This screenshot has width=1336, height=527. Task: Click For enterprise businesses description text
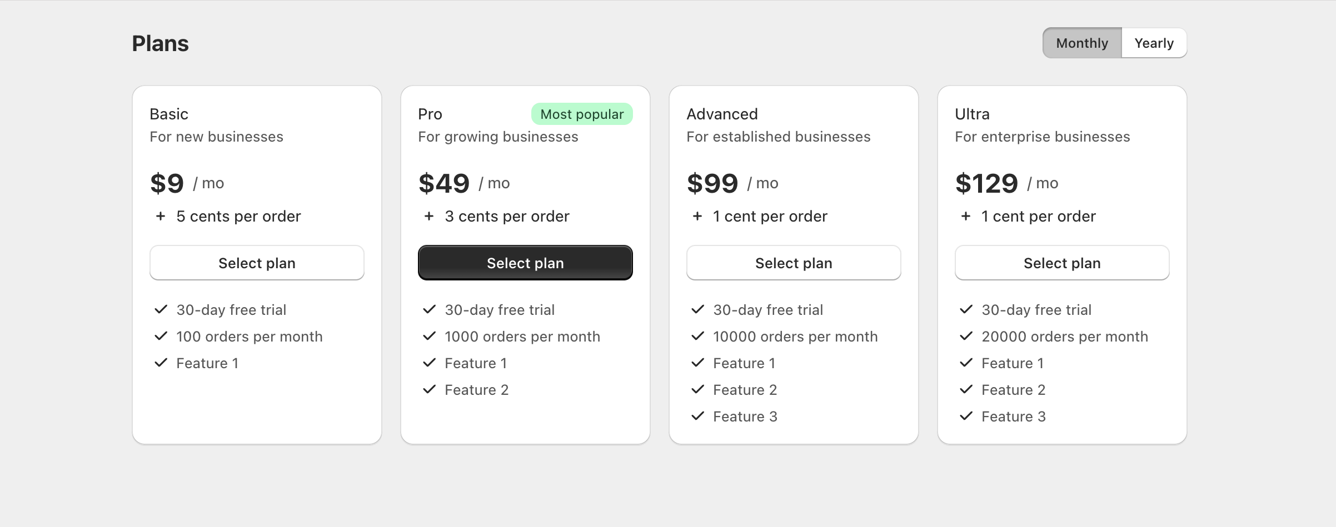[x=1042, y=137]
